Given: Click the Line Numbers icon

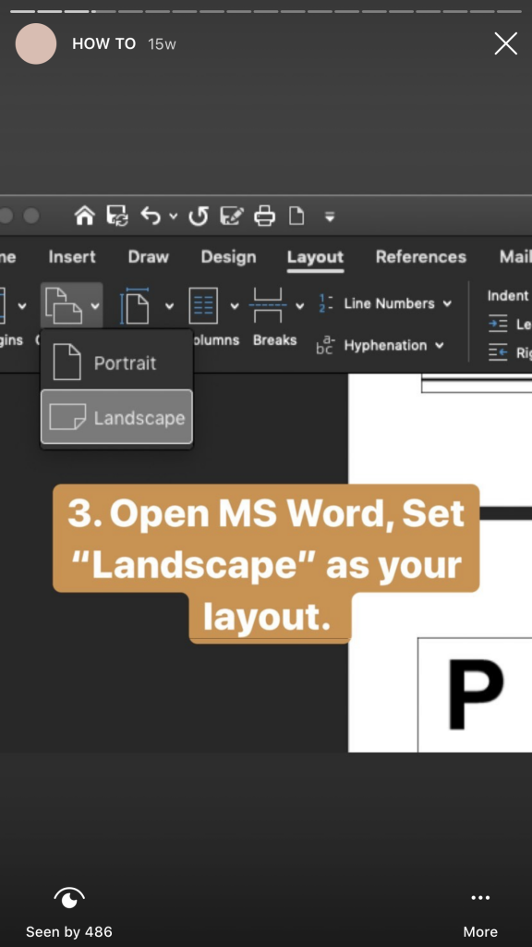Looking at the screenshot, I should tap(326, 303).
